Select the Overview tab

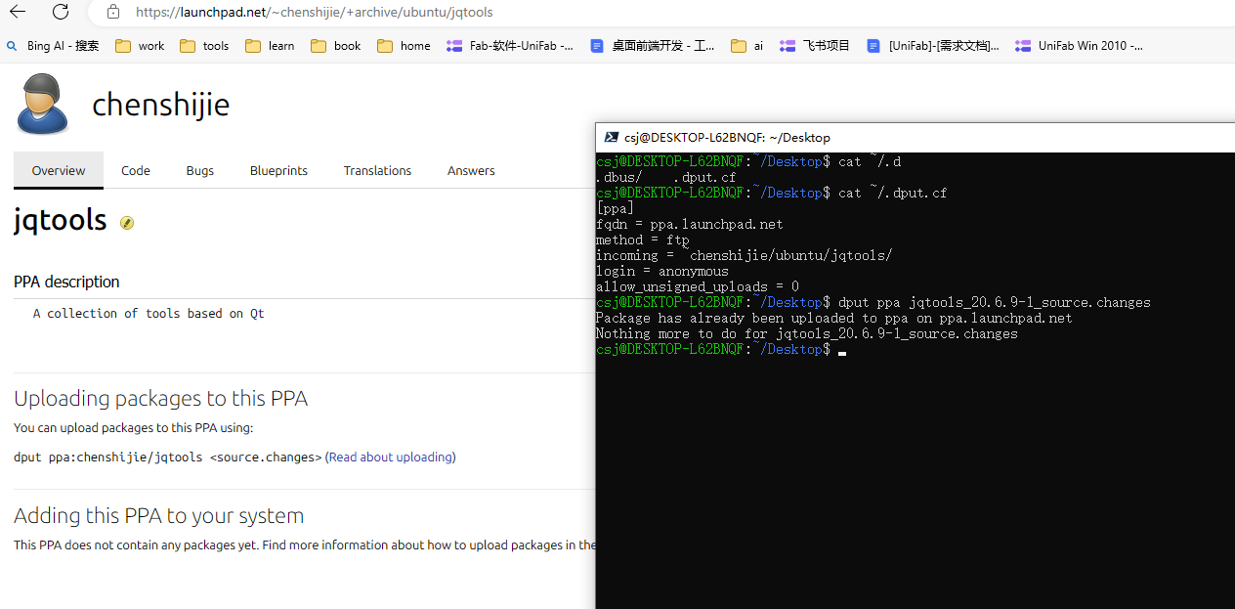tap(59, 170)
